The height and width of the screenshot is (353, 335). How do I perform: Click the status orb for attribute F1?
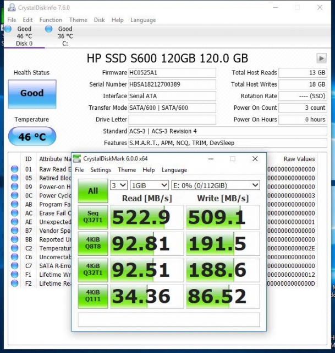click(15, 275)
